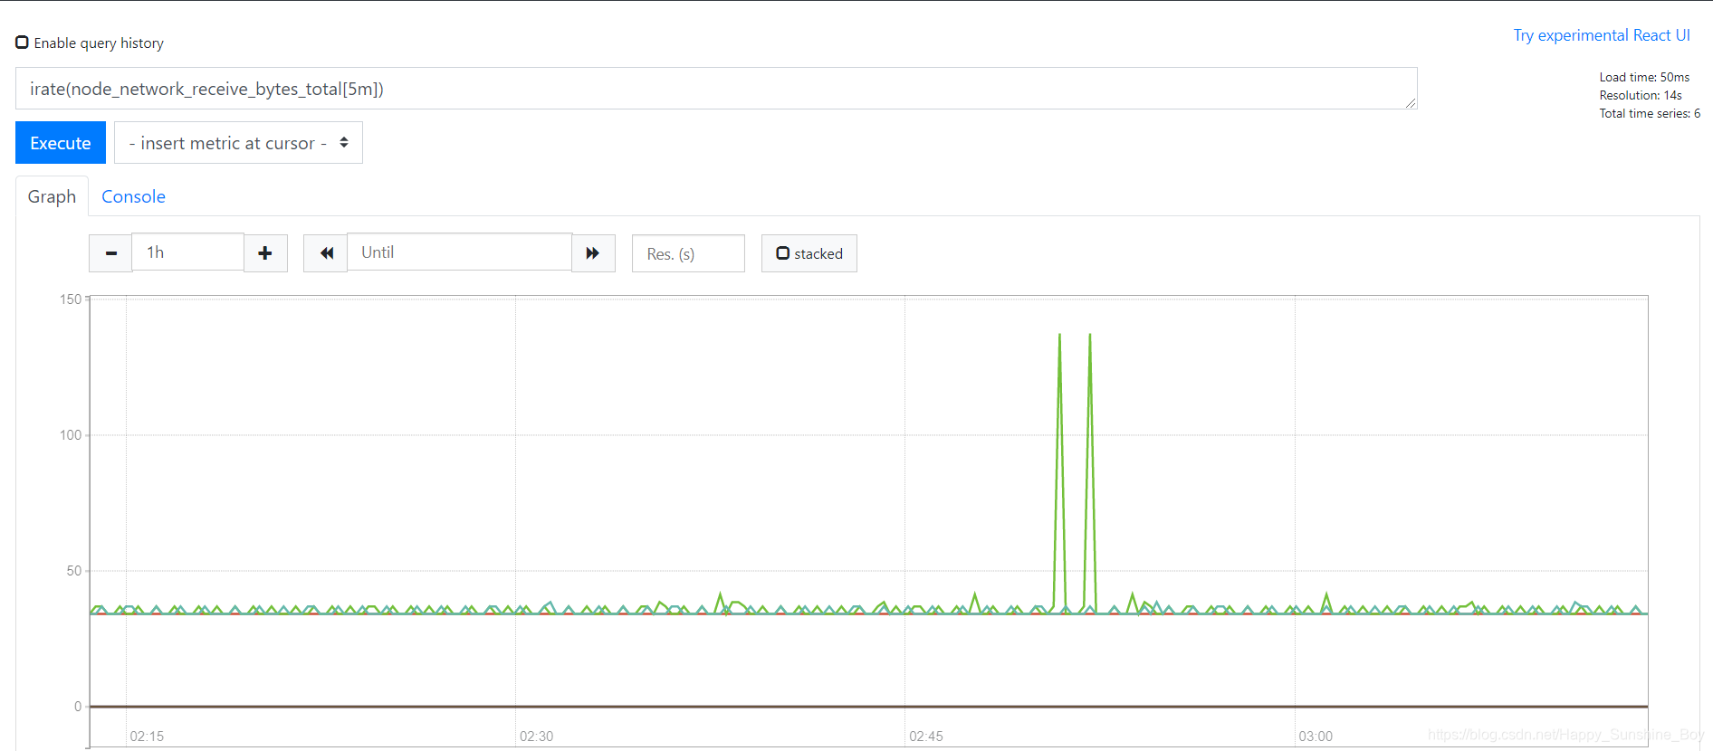Toggle the stacked graph option
The image size is (1713, 751).
(809, 253)
